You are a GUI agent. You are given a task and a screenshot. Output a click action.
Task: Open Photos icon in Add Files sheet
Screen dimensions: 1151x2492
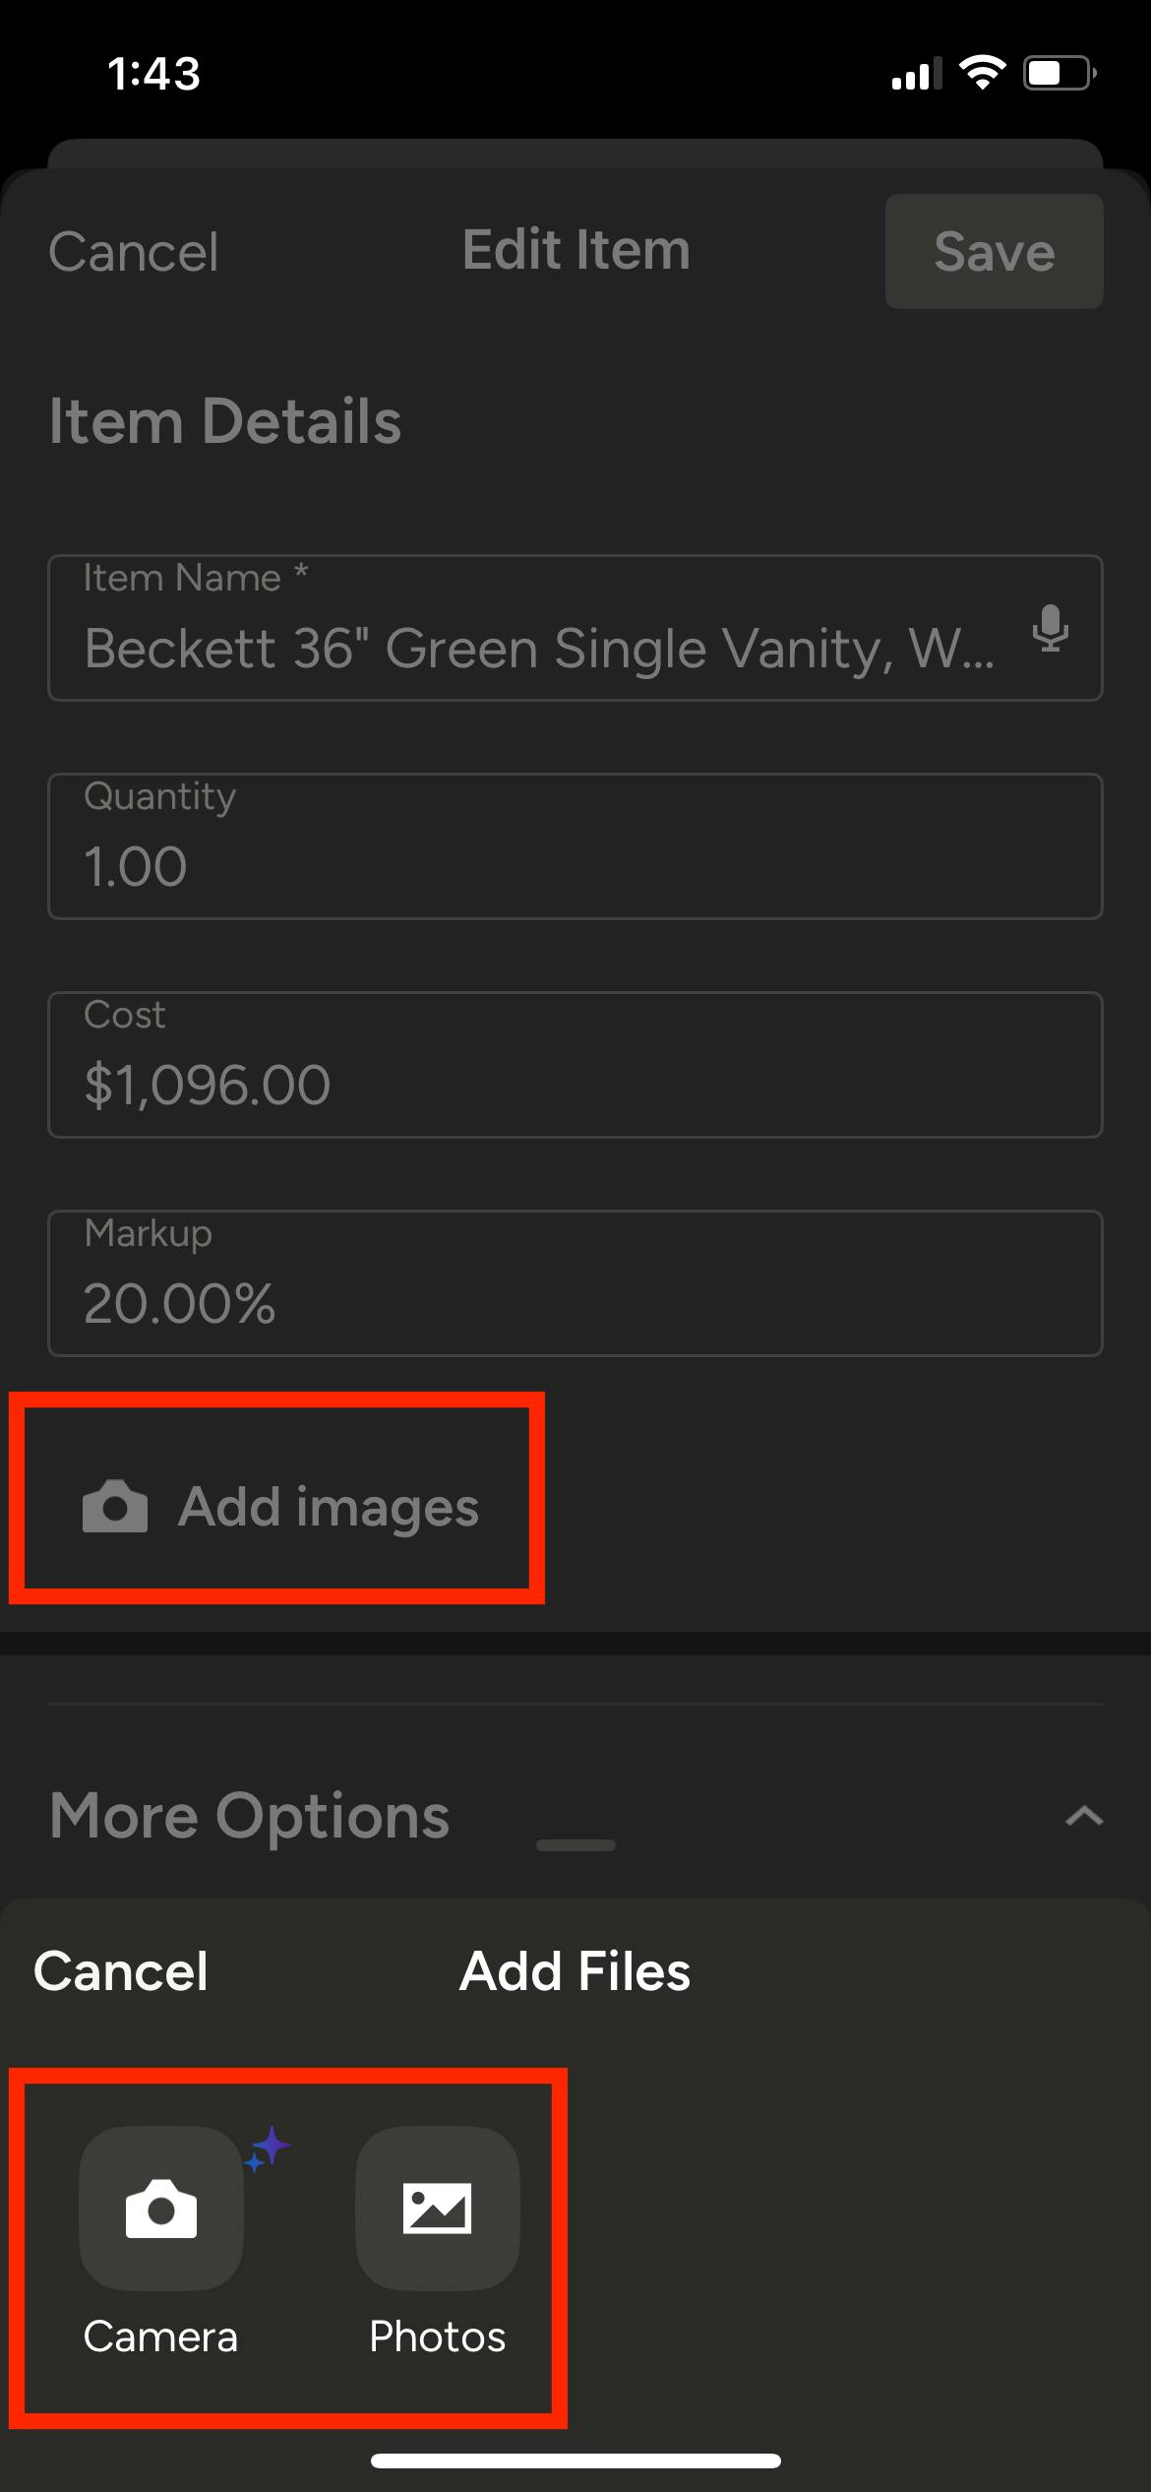[x=438, y=2208]
